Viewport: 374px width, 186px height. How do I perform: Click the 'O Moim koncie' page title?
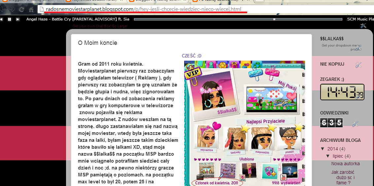(98, 43)
